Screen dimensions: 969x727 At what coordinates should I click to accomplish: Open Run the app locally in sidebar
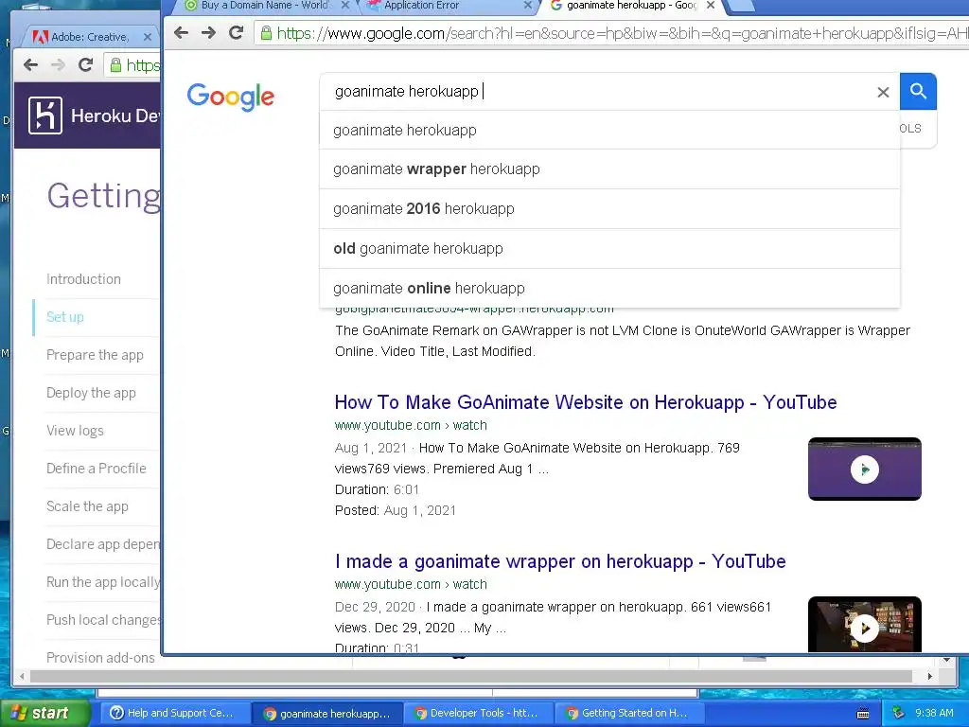[102, 582]
